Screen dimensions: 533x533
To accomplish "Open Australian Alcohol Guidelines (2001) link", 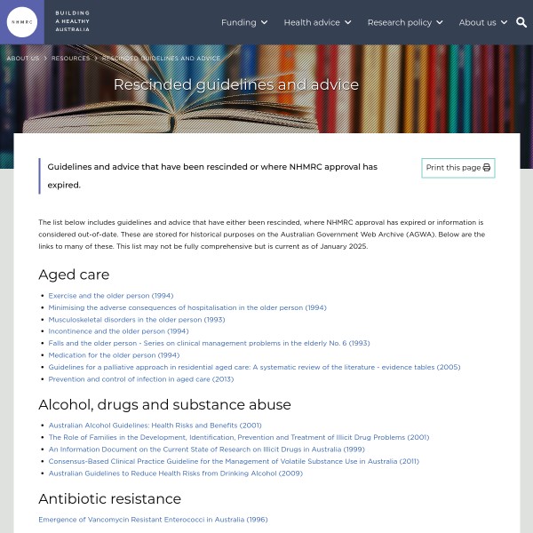I will 155,426.
